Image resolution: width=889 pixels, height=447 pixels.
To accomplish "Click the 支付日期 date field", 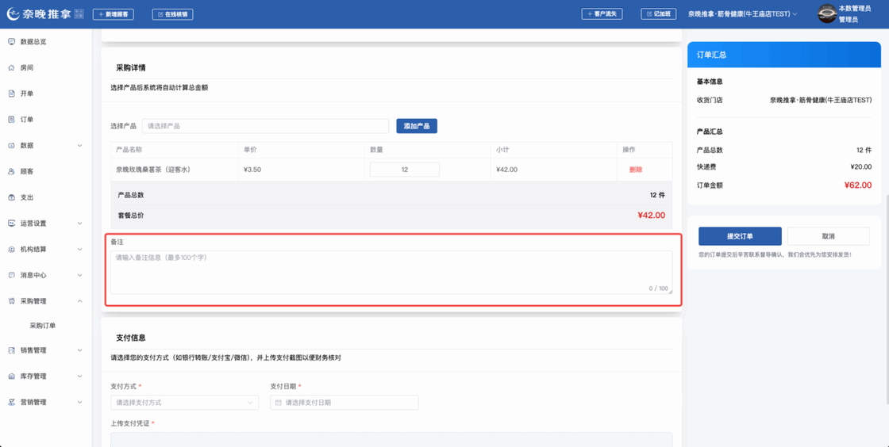I will (x=344, y=403).
